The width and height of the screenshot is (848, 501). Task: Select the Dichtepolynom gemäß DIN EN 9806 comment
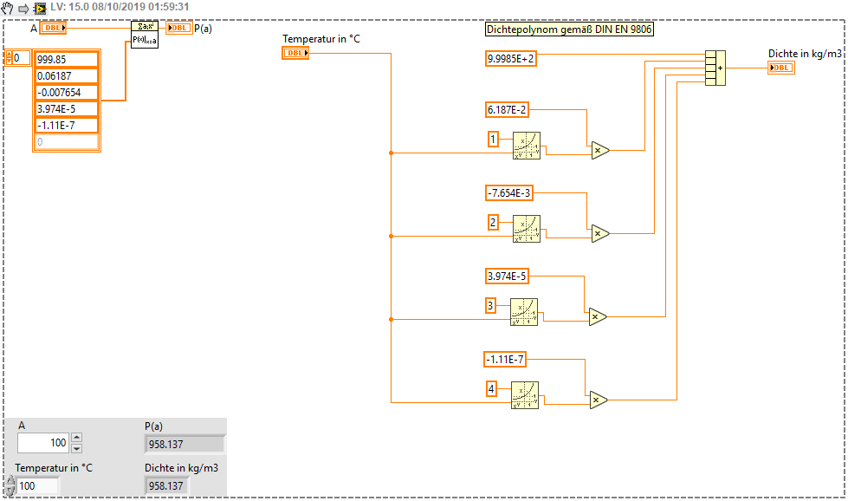tap(569, 29)
